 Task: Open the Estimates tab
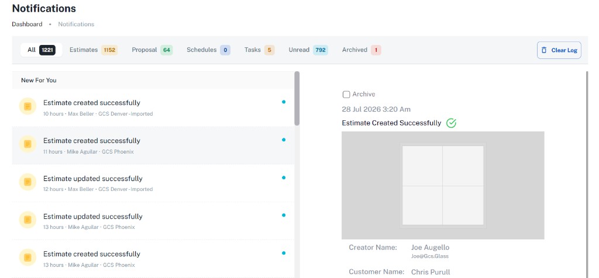click(93, 50)
